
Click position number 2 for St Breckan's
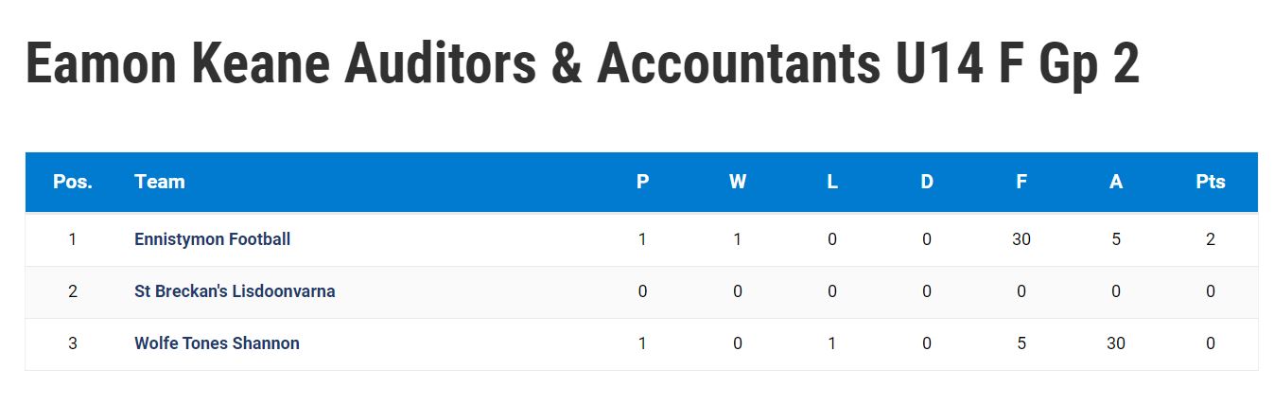pyautogui.click(x=73, y=291)
